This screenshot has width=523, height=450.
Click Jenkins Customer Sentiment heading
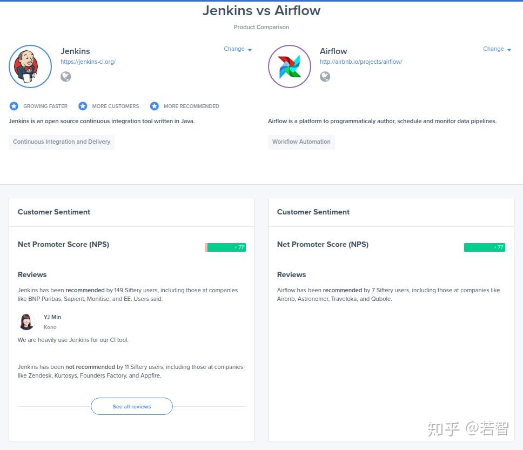53,212
